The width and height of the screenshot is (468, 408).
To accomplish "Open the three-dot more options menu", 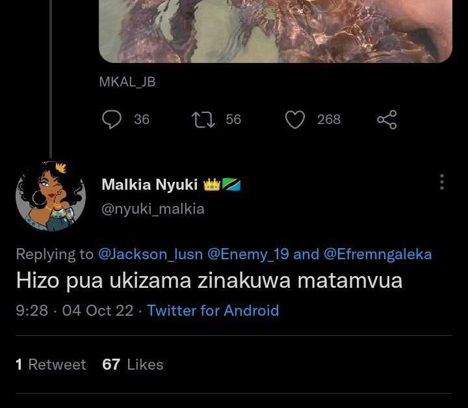I will [x=442, y=182].
